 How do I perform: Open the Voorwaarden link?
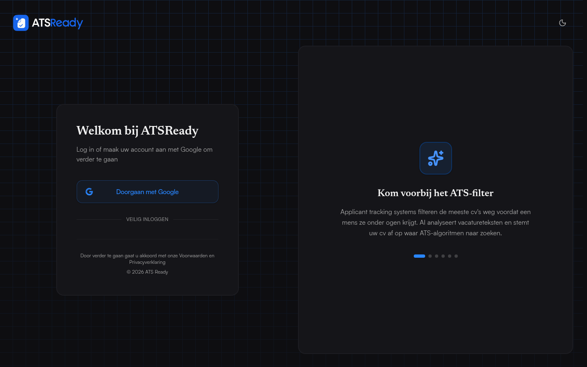click(194, 256)
